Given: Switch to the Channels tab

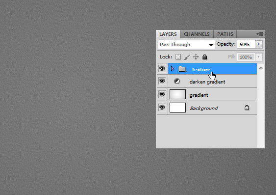Looking at the screenshot, I should pyautogui.click(x=197, y=34).
